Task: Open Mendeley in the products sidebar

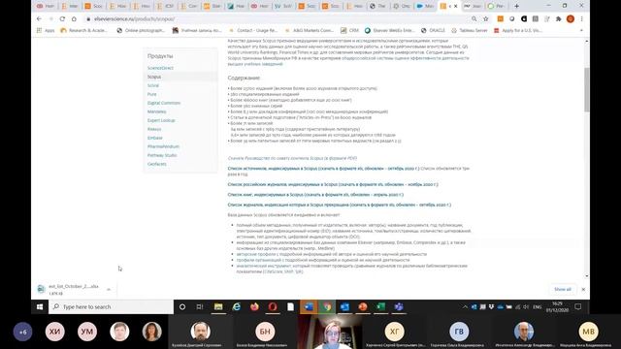Action: tap(157, 111)
